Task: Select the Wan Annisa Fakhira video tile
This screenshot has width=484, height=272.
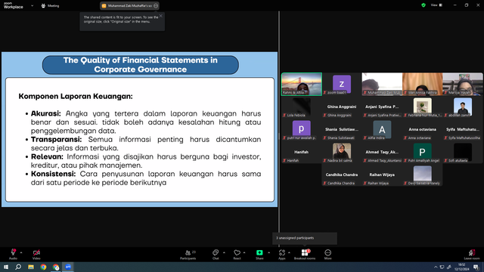Action: click(422, 84)
